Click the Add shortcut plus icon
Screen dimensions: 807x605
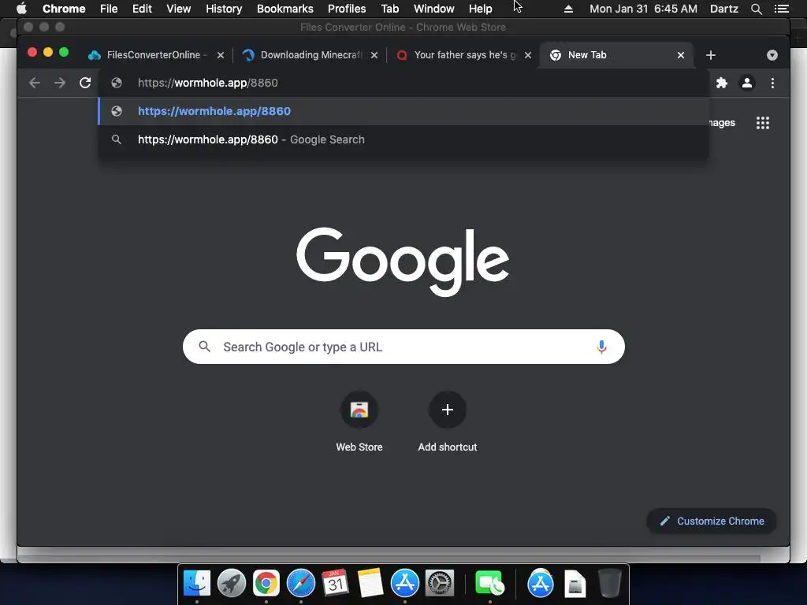[448, 410]
